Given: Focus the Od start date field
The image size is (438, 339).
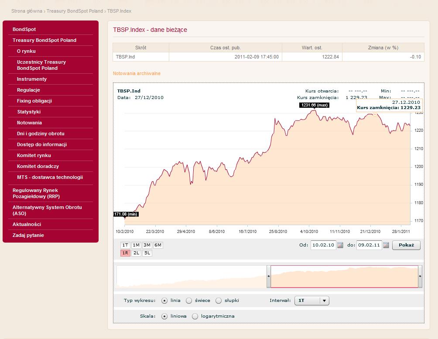Looking at the screenshot, I should (x=323, y=245).
